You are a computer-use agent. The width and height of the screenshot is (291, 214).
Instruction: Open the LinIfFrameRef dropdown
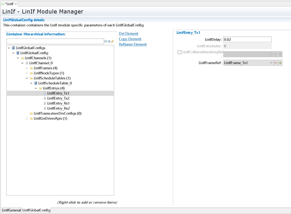coord(271,63)
